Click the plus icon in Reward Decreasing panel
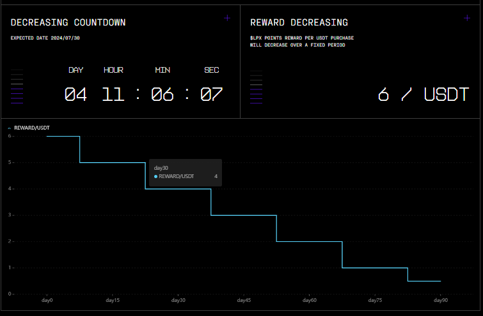The height and width of the screenshot is (316, 483). coord(467,18)
